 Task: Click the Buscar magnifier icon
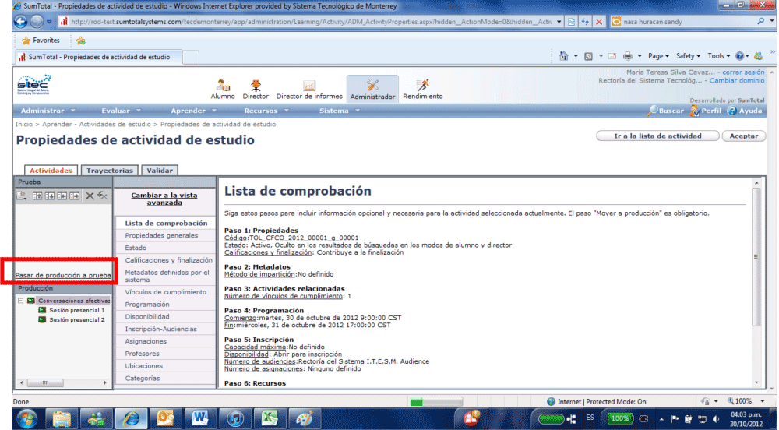(x=652, y=111)
